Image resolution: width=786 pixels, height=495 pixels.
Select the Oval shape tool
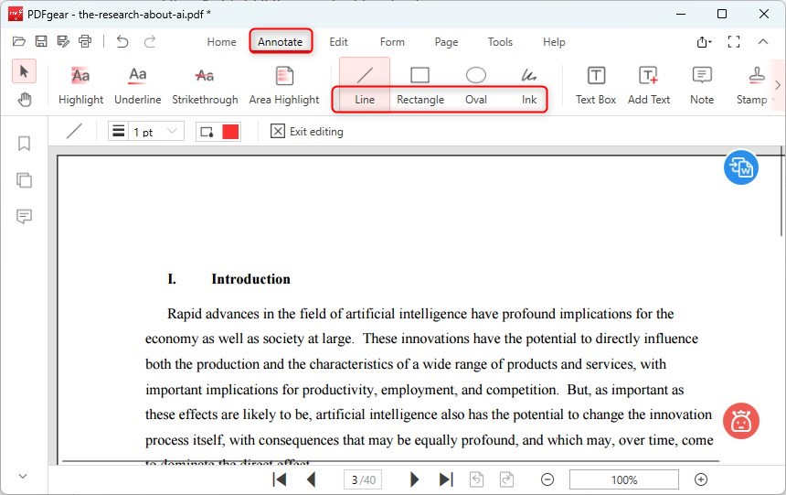pyautogui.click(x=475, y=85)
